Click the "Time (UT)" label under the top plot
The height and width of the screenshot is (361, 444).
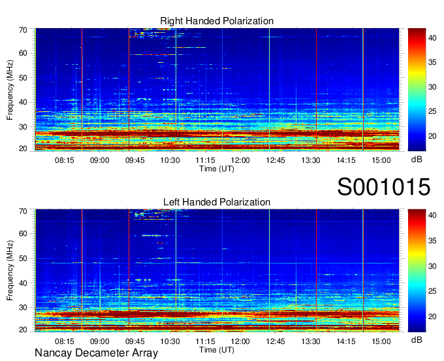click(x=217, y=169)
